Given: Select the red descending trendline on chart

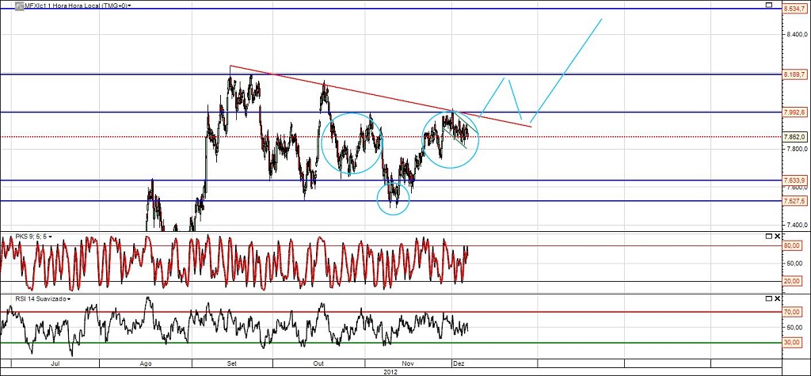Looking at the screenshot, I should click(x=380, y=96).
